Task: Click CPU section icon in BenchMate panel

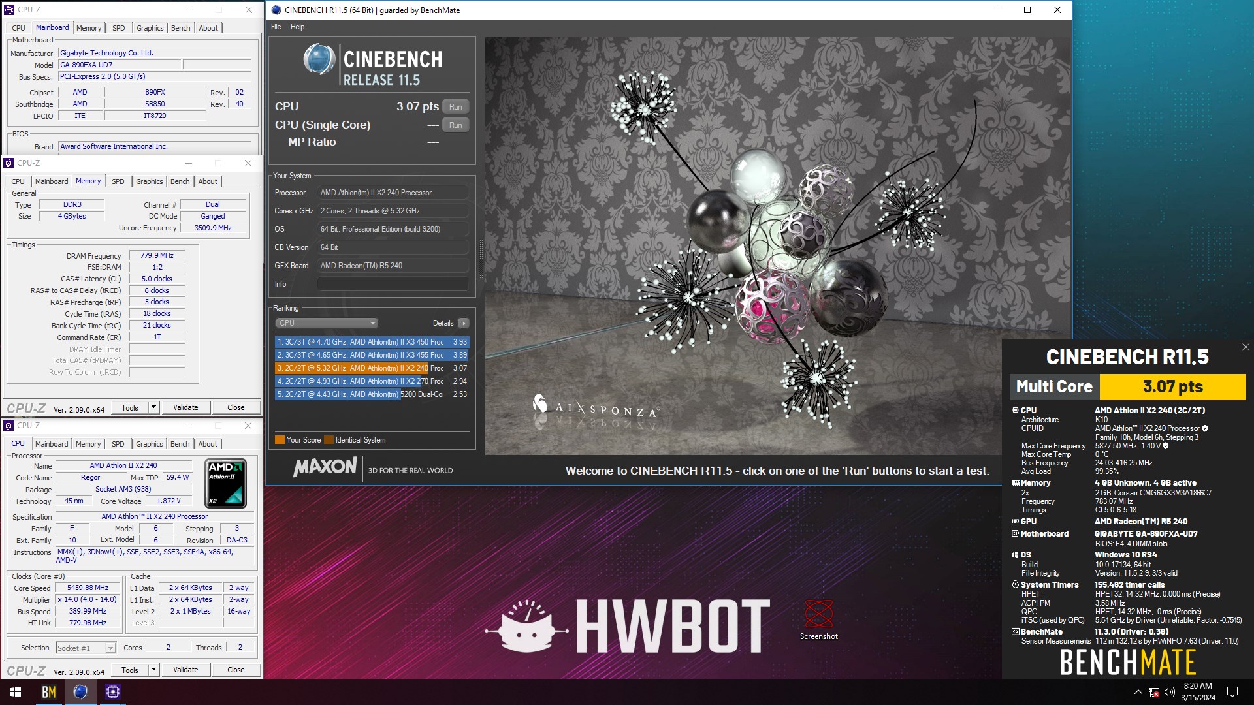Action: point(1015,411)
